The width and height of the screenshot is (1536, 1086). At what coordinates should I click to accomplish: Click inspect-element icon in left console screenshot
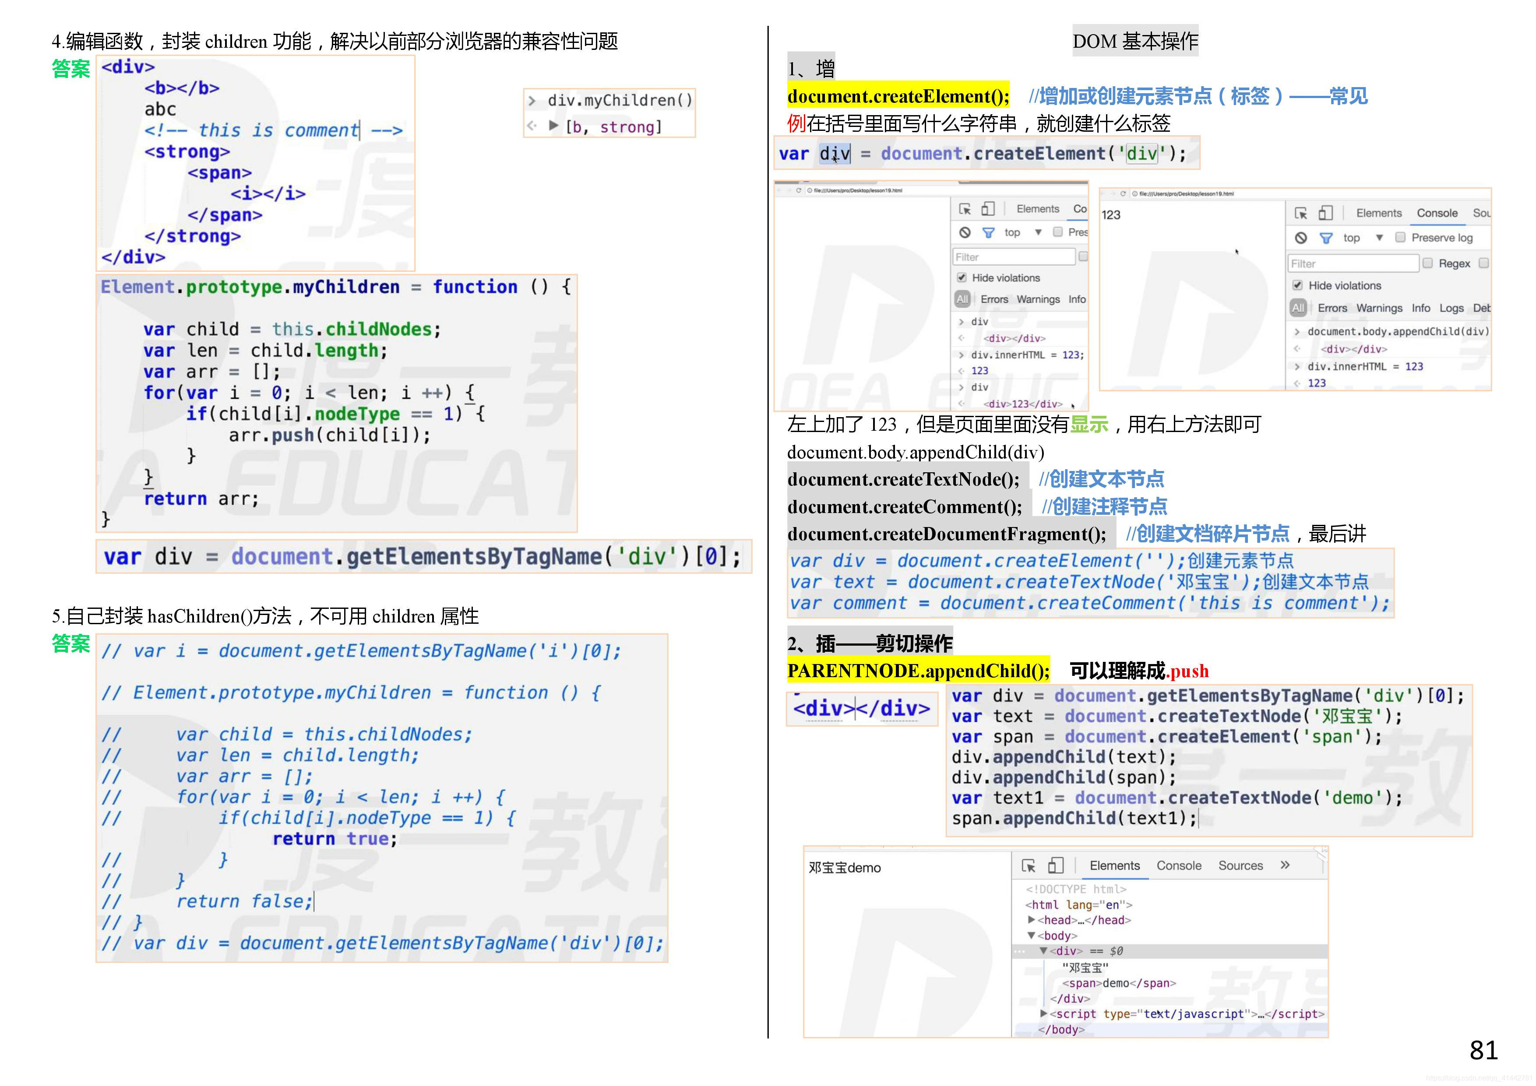pyautogui.click(x=965, y=209)
